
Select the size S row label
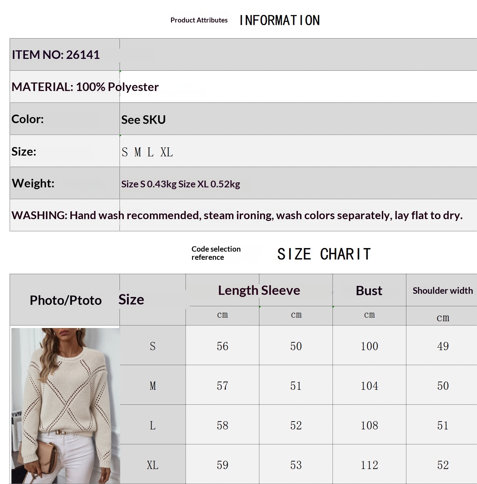pos(153,346)
